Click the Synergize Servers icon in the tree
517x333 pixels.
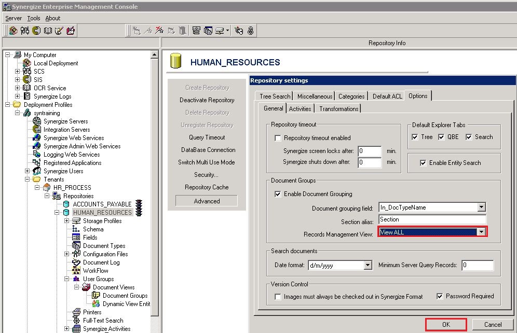[37, 121]
